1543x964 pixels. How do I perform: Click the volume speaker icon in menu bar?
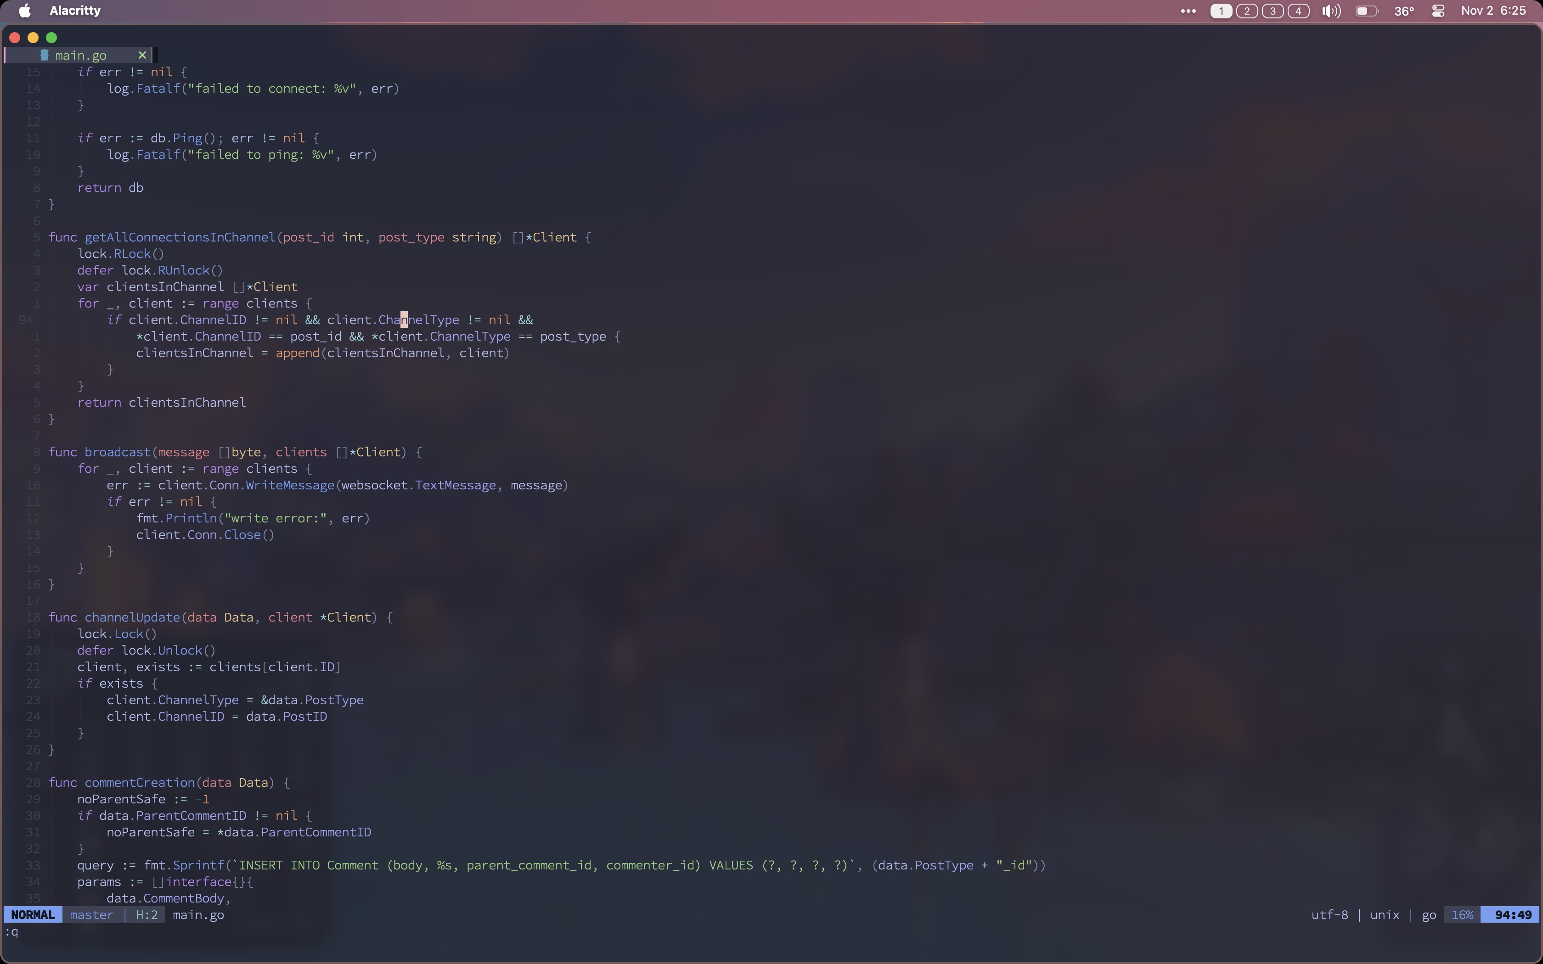(x=1331, y=11)
